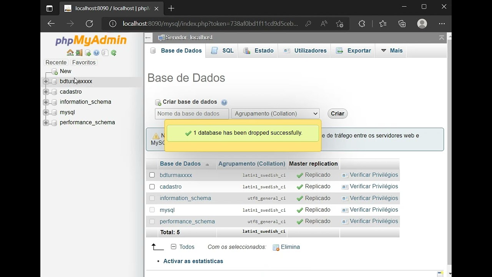Image resolution: width=492 pixels, height=277 pixels.
Task: Click Elimina to drop selected databases
Action: (286, 247)
